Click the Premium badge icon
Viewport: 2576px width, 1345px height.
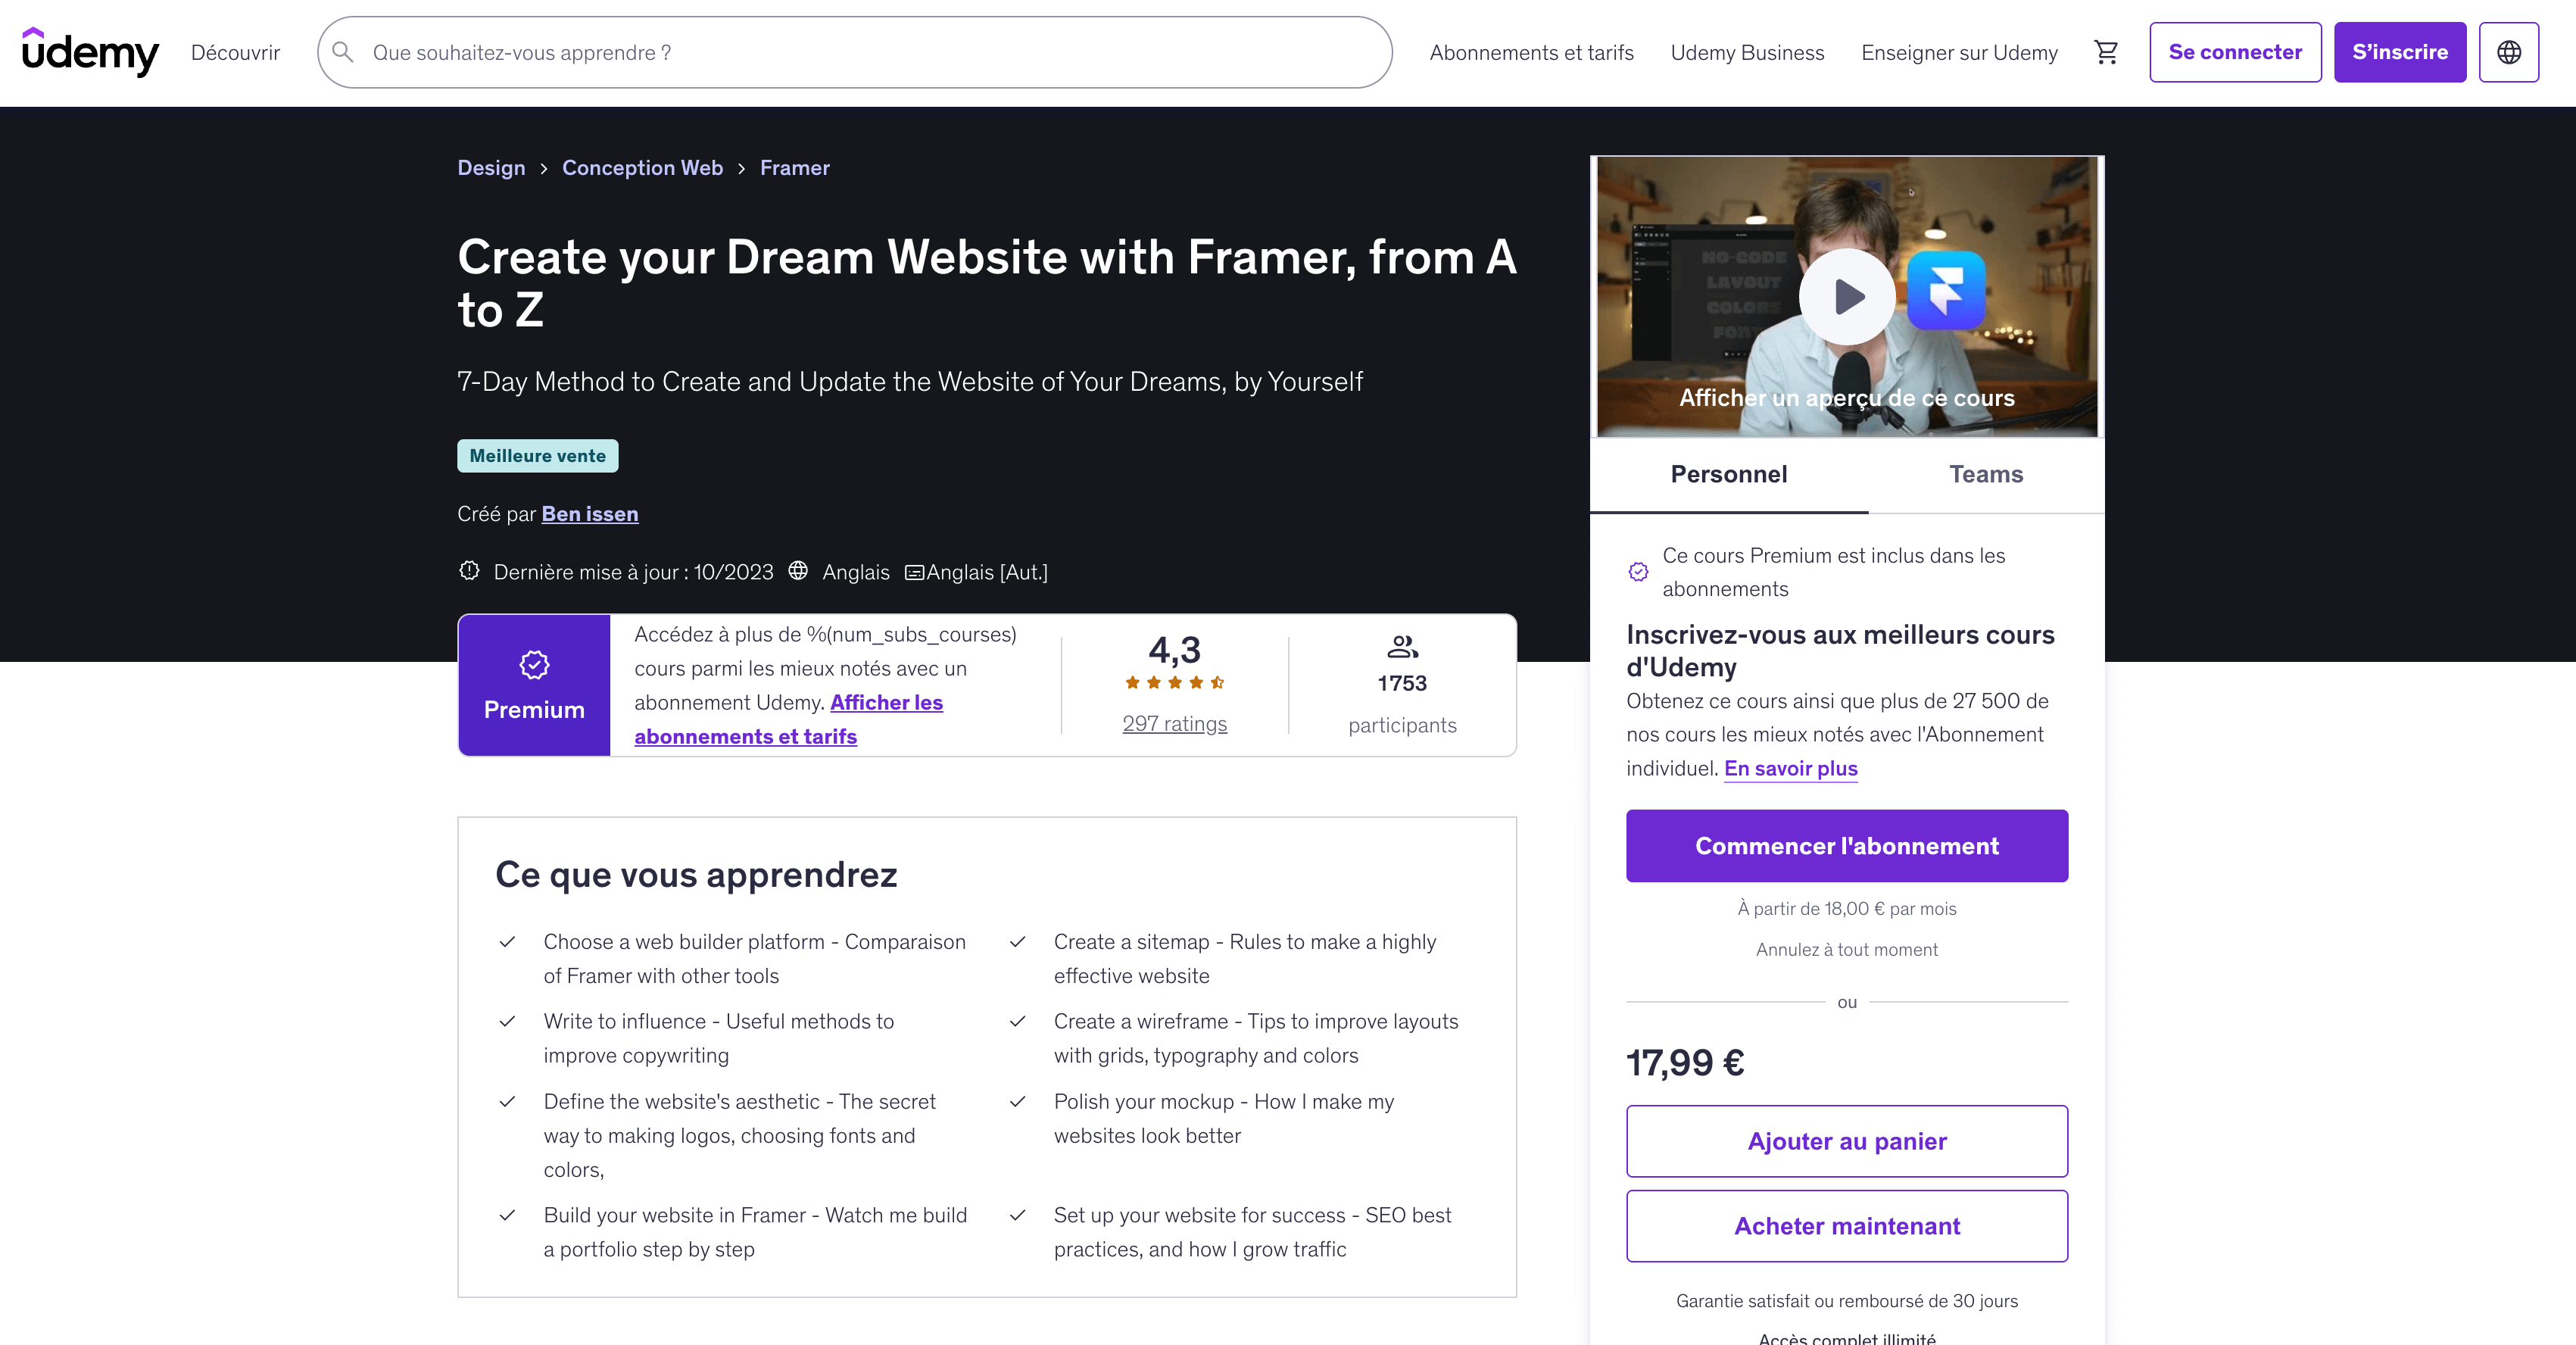(534, 665)
